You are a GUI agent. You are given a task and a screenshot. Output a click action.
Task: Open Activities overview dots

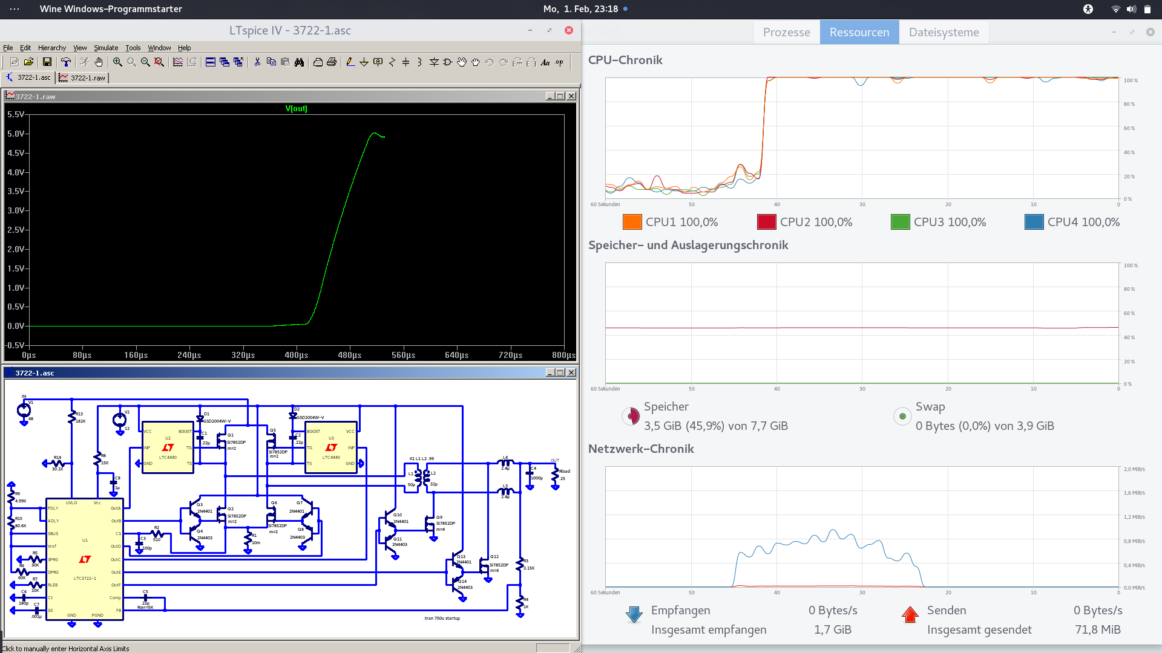click(15, 9)
